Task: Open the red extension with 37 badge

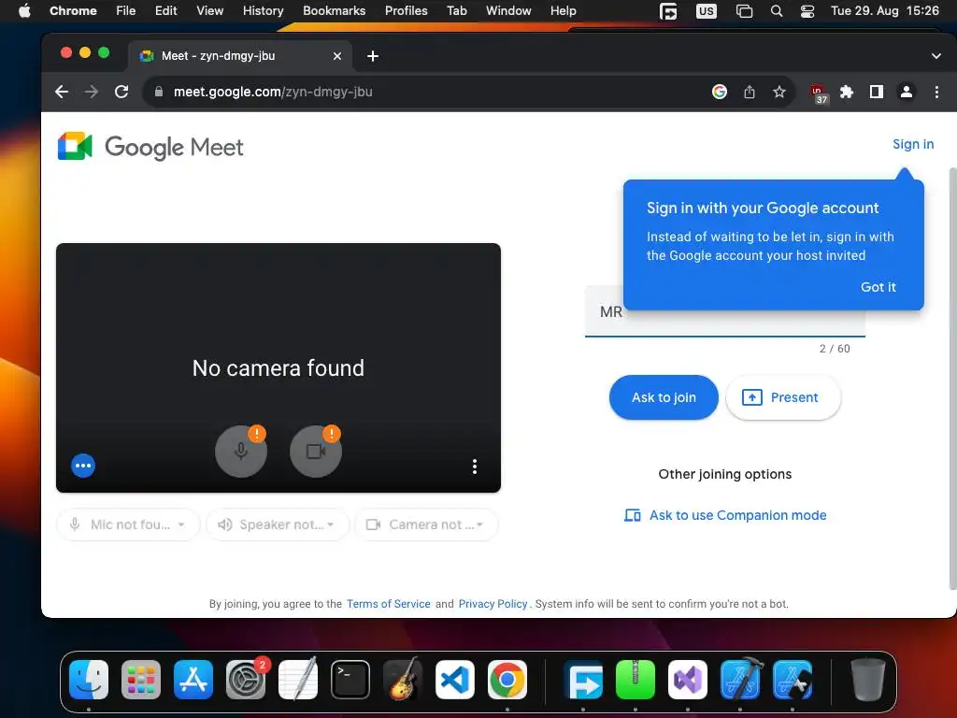Action: (819, 93)
